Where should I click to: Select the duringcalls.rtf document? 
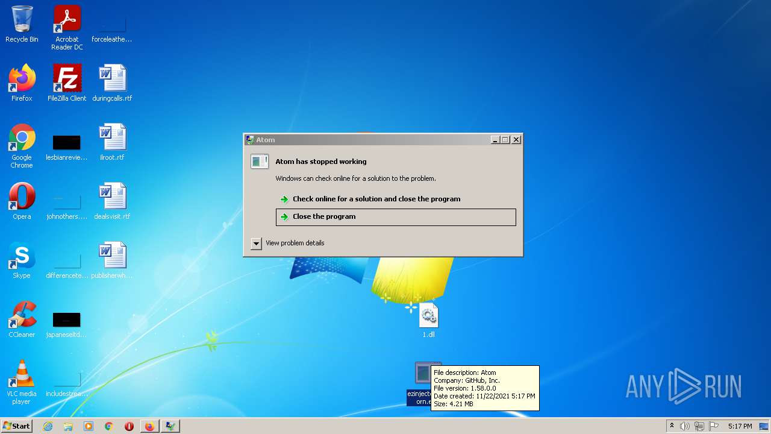pyautogui.click(x=112, y=83)
